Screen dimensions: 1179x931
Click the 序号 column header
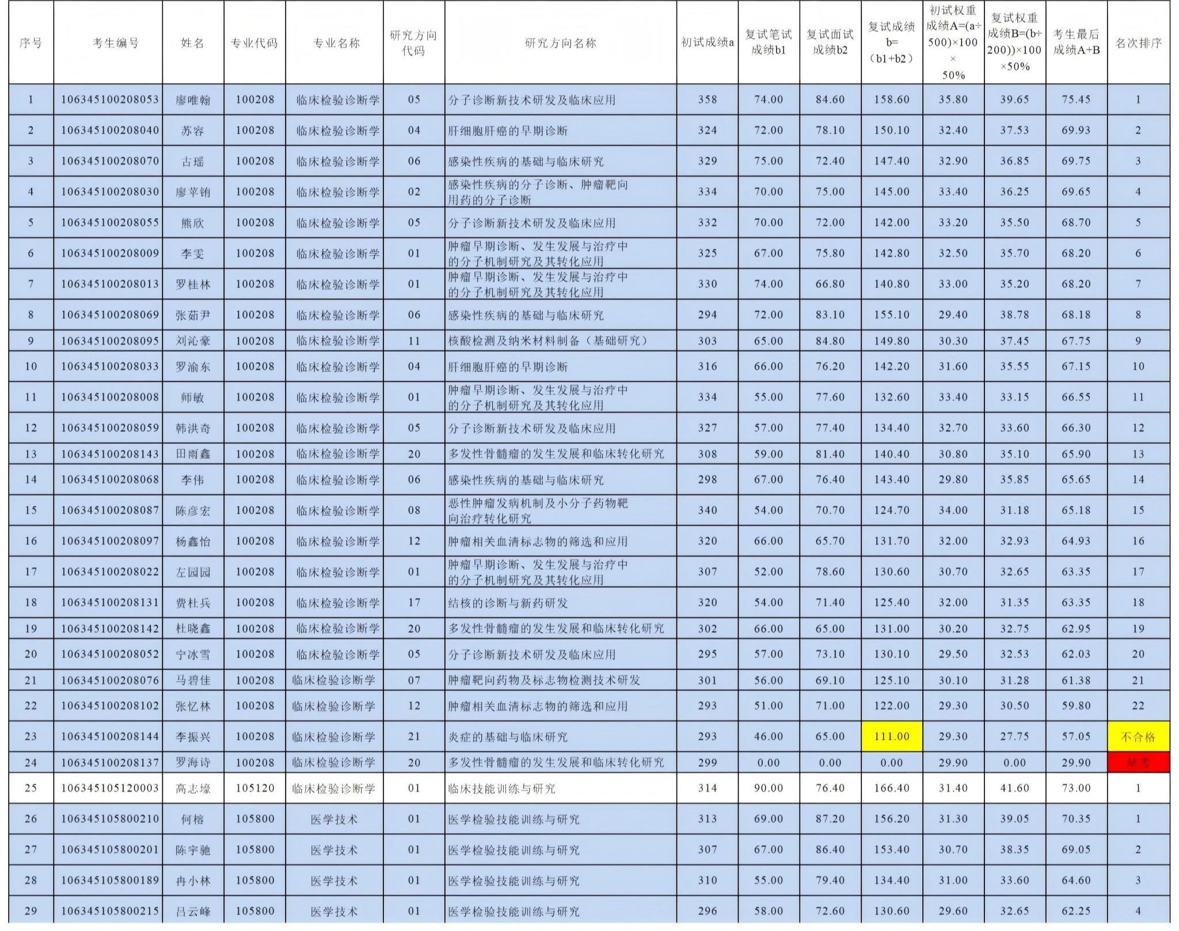coord(31,43)
